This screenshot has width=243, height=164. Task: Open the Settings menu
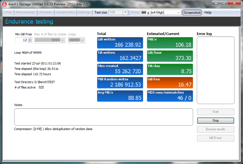pos(84,12)
